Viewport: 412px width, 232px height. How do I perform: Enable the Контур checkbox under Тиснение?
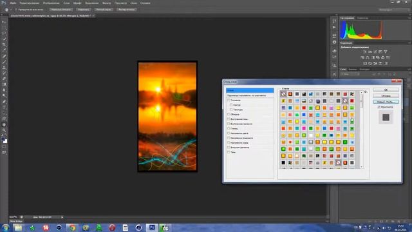tap(231, 105)
